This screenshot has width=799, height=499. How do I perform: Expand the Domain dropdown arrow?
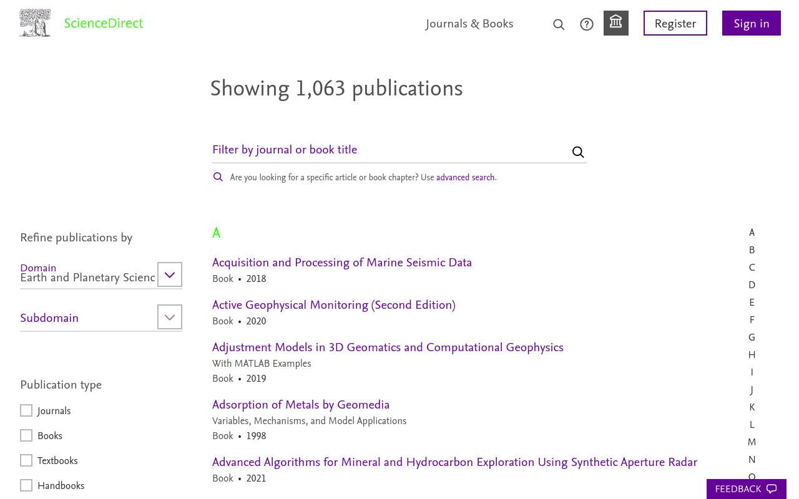coord(170,274)
